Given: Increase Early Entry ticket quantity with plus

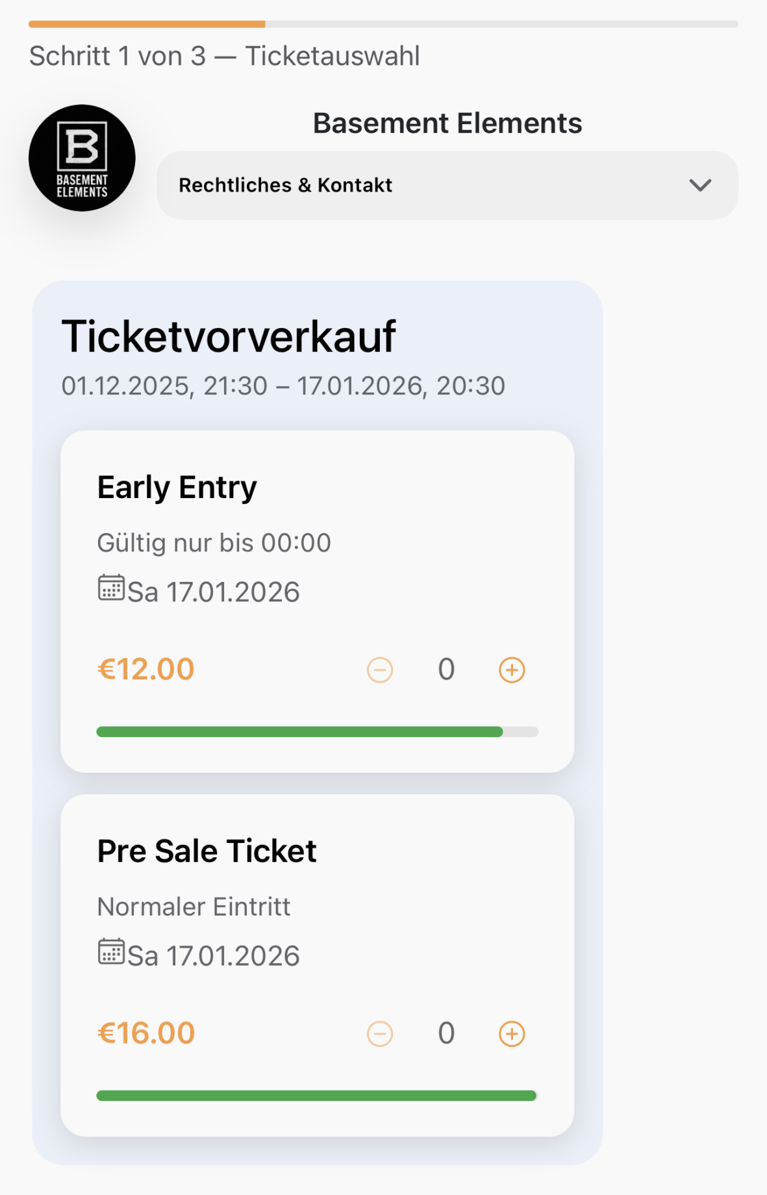Looking at the screenshot, I should pyautogui.click(x=512, y=670).
